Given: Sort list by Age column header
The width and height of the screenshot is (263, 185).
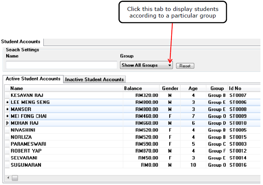Looking at the screenshot, I should tap(193, 88).
